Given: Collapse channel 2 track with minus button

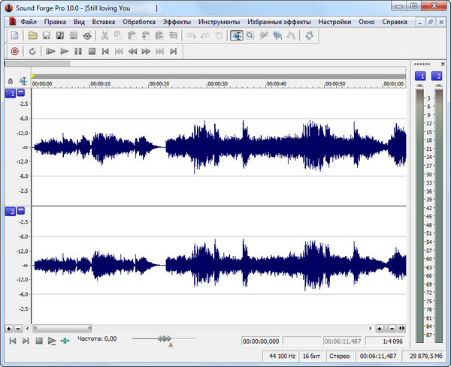Looking at the screenshot, I should [21, 212].
